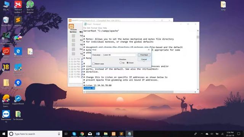Open Notepad Format menu
The image size is (244, 137).
(x=94, y=28)
